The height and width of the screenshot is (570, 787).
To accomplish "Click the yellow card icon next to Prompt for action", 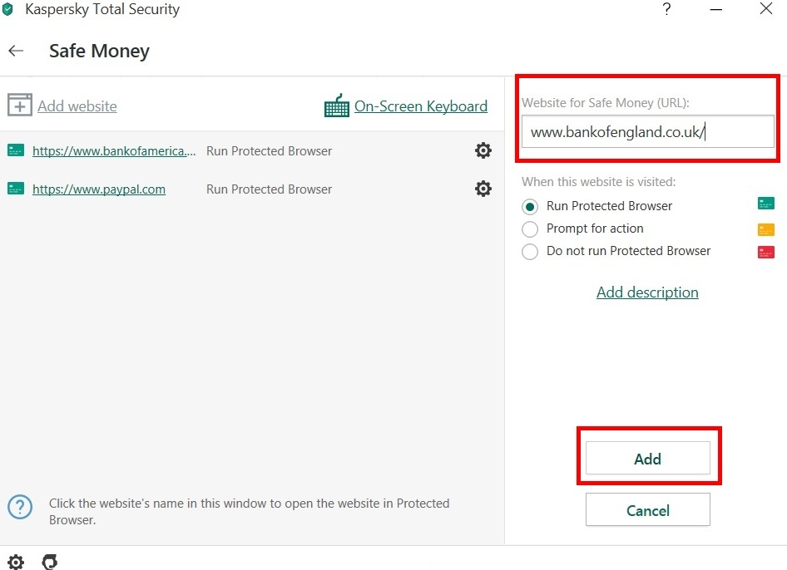I will 766,229.
